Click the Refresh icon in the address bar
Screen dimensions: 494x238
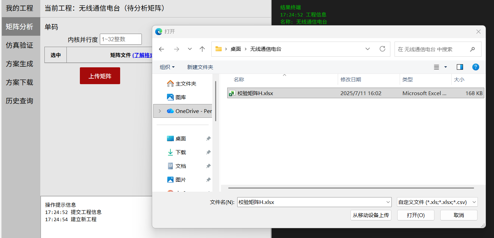(x=382, y=49)
